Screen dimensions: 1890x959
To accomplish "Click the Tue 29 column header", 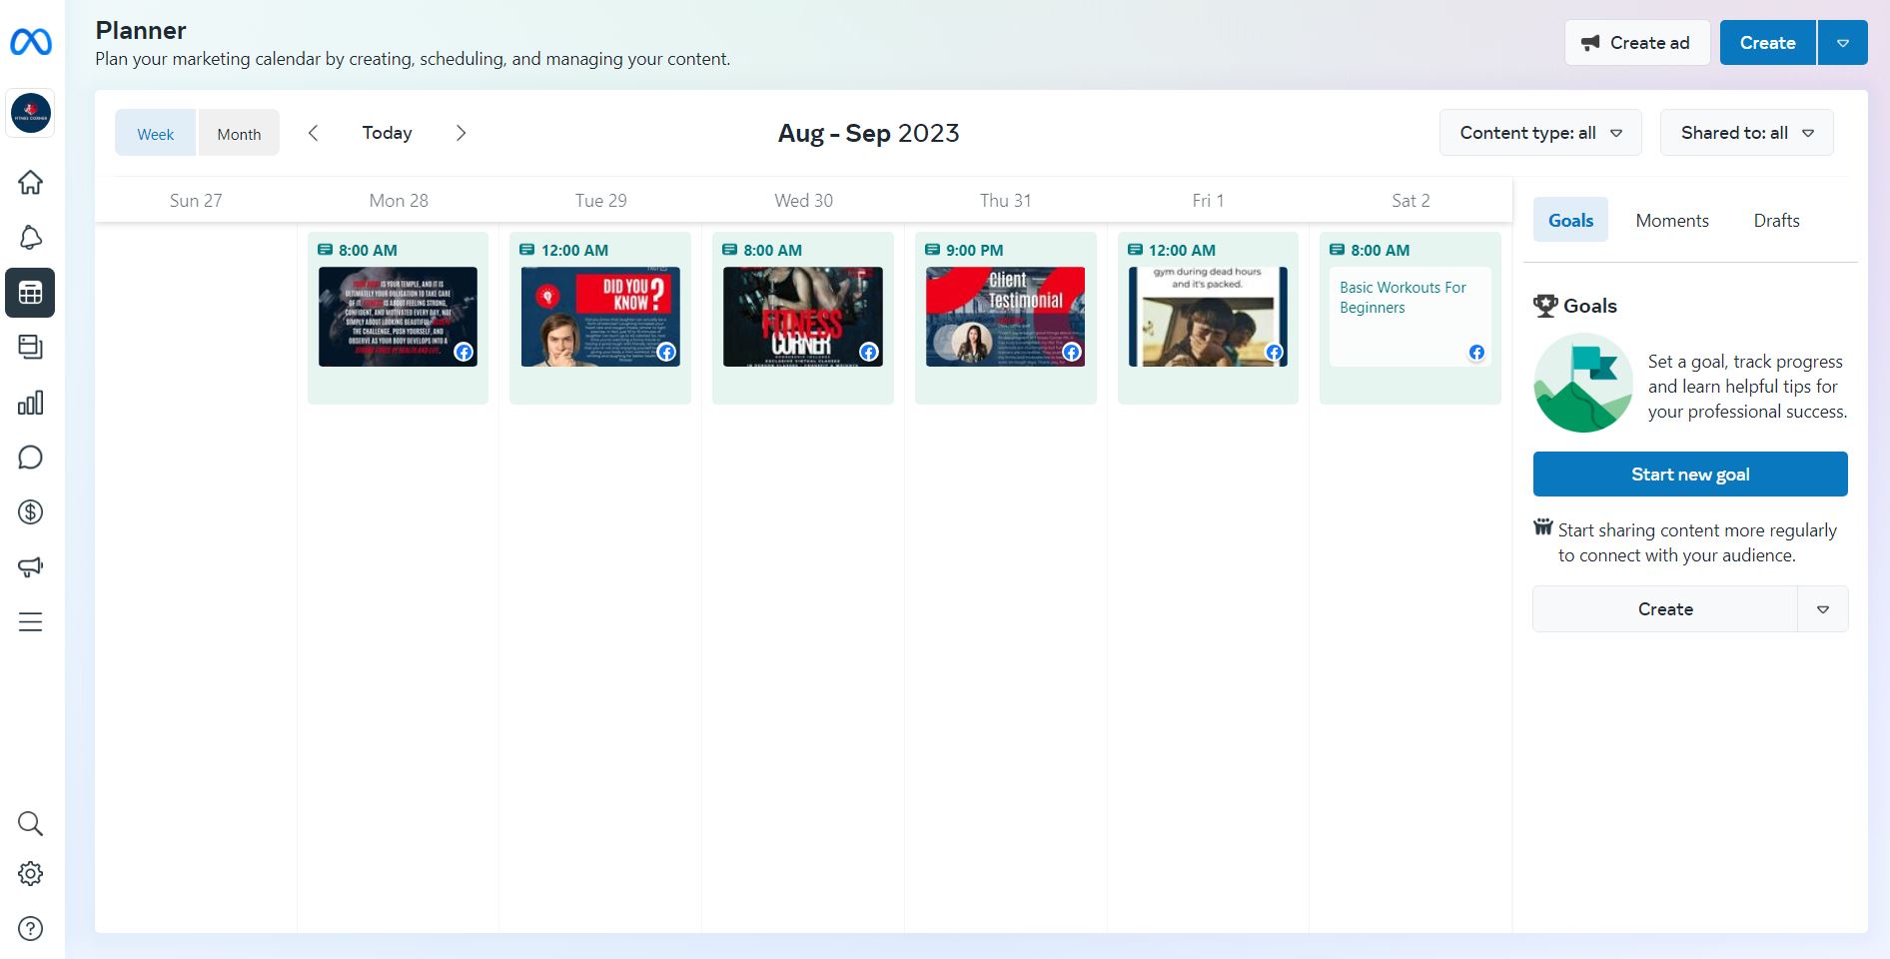I will click(x=601, y=200).
